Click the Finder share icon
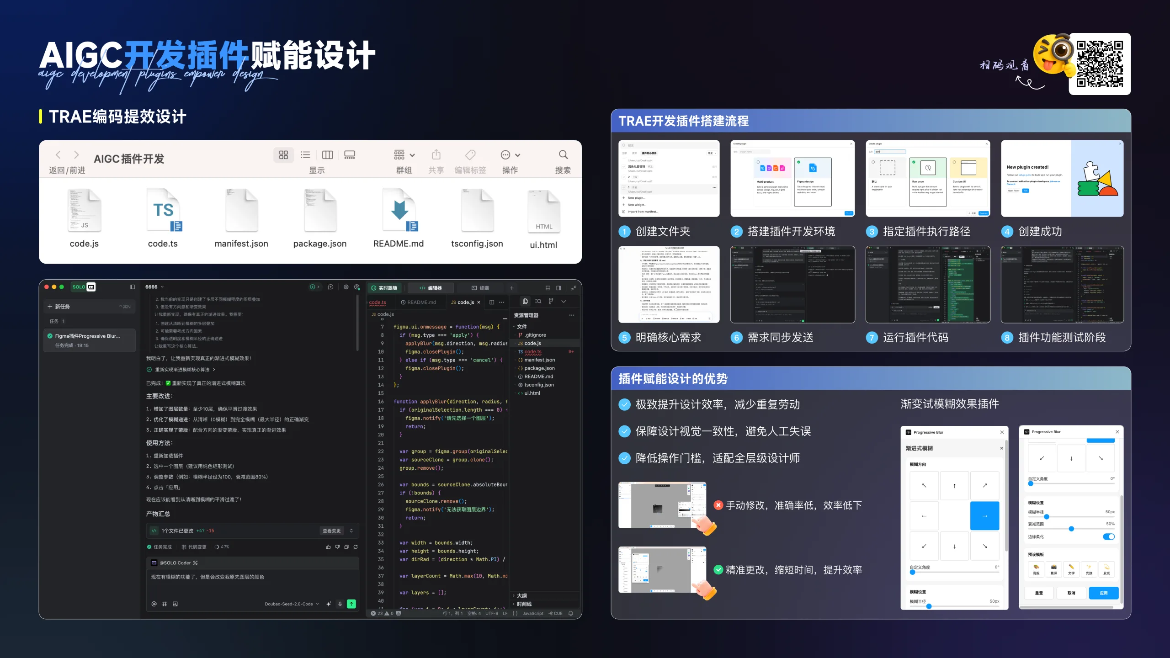Image resolution: width=1170 pixels, height=658 pixels. [436, 155]
